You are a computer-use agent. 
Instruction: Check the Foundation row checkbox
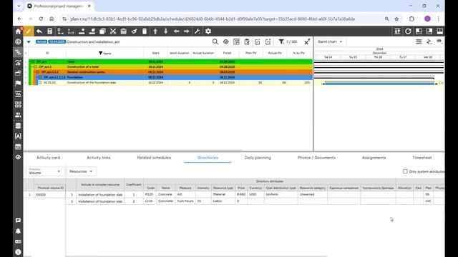click(x=40, y=77)
